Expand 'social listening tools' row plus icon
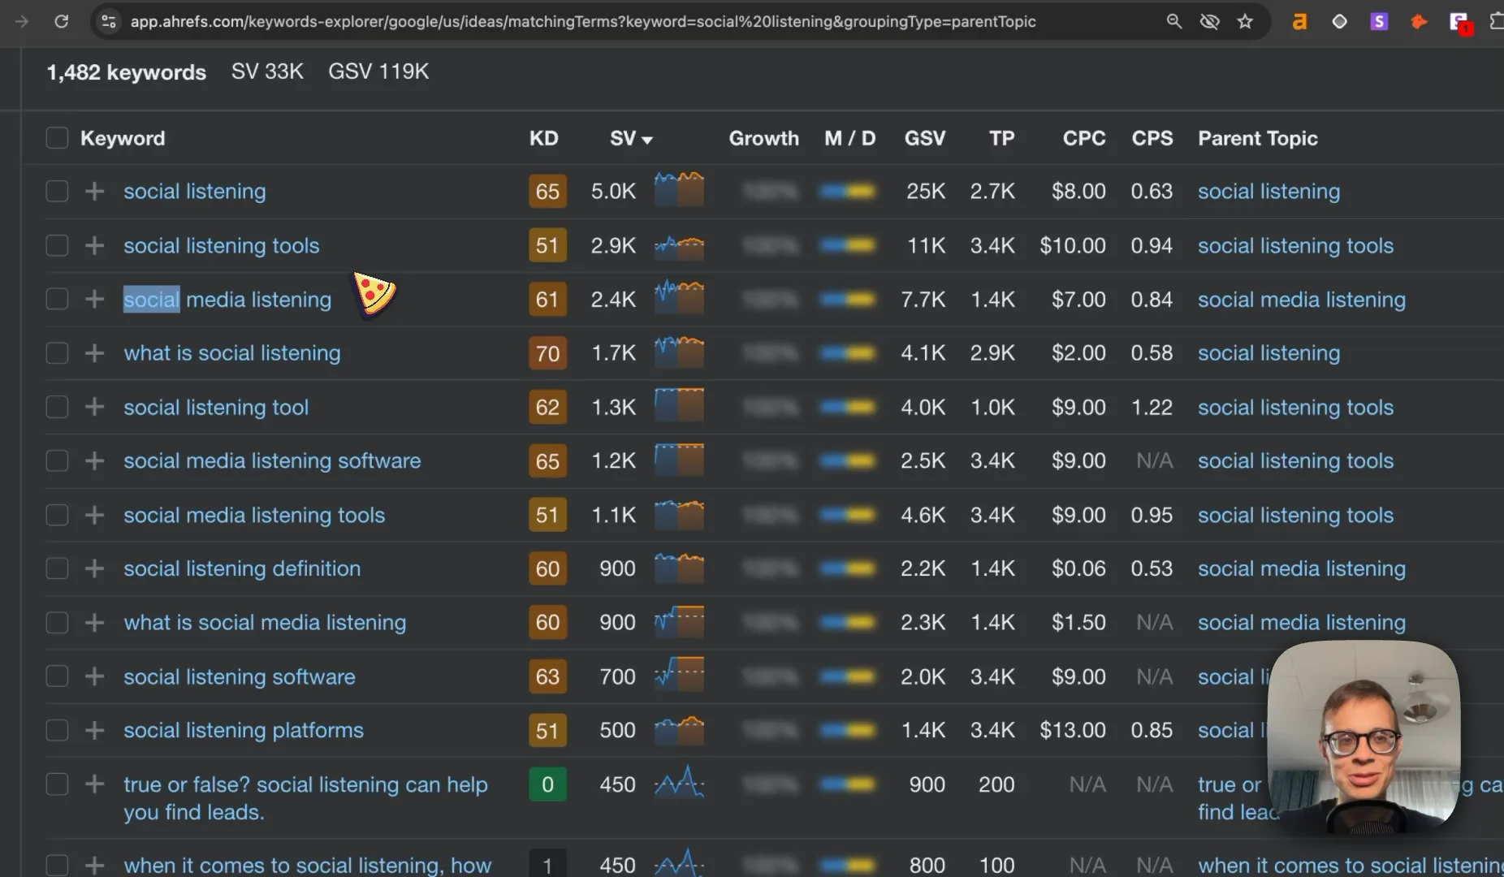The width and height of the screenshot is (1504, 877). 94,245
